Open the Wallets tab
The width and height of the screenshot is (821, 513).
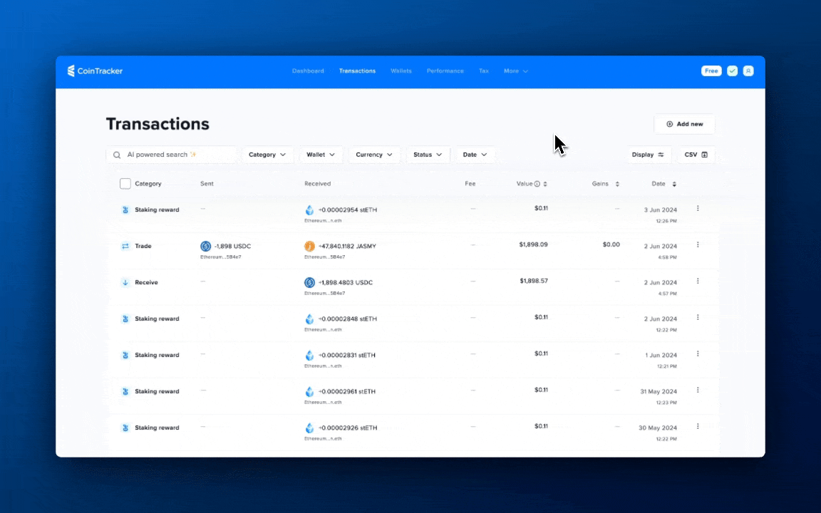coord(401,71)
